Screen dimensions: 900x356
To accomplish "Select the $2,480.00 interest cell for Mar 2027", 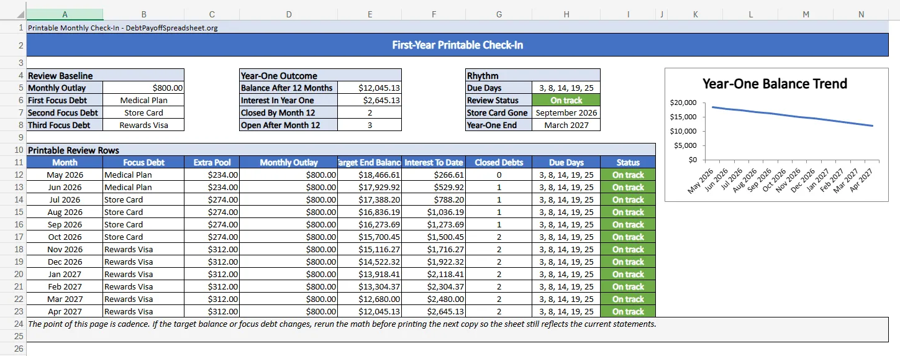I will point(434,299).
